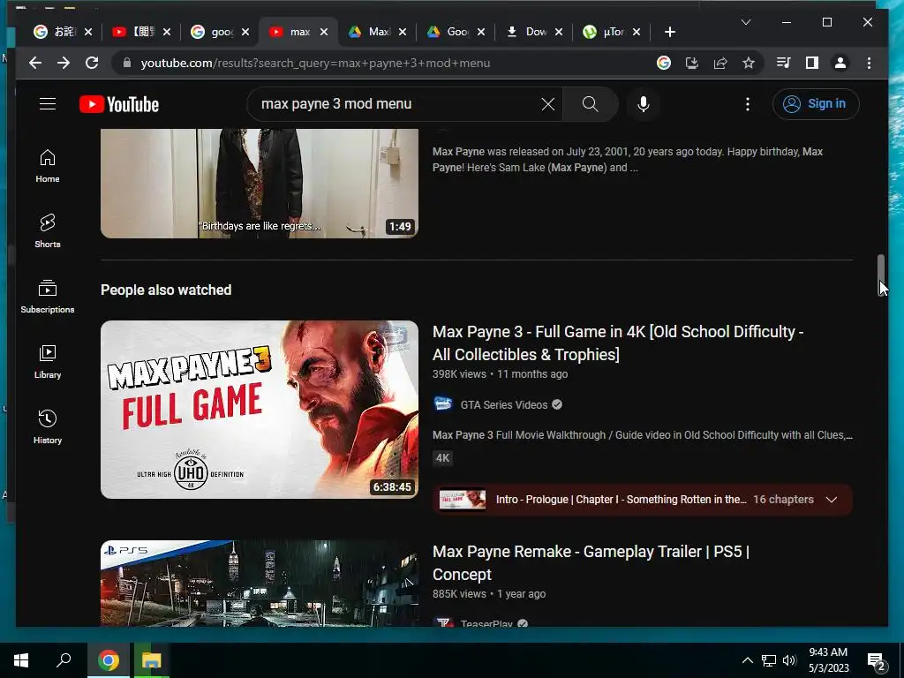Expand the 16 chapters chevron

832,500
